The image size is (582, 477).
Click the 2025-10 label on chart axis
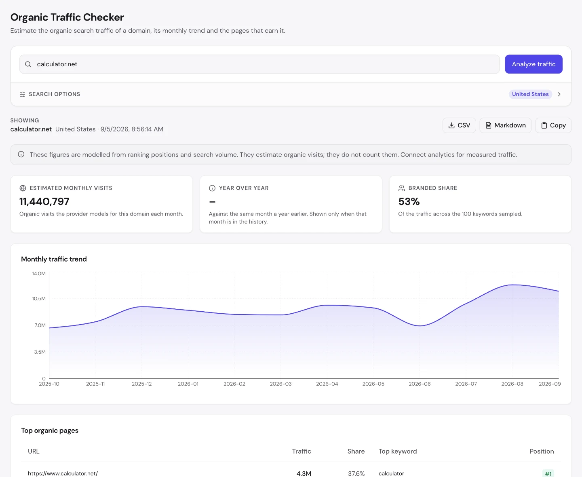point(49,384)
